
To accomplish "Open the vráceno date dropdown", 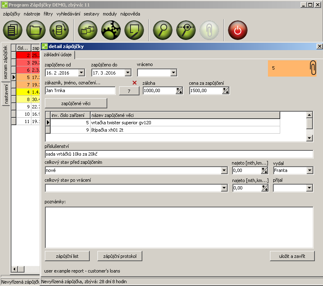I will coord(174,73).
